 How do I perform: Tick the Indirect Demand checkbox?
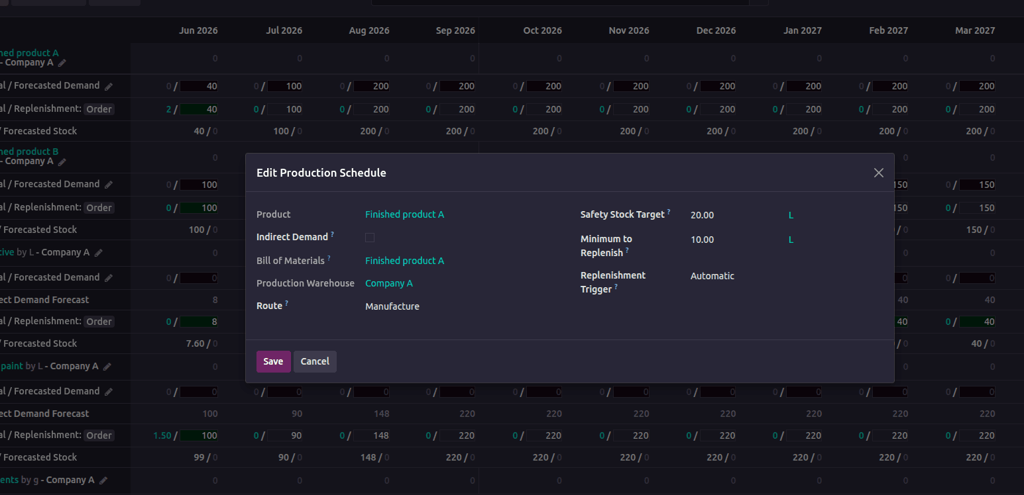[x=370, y=238]
